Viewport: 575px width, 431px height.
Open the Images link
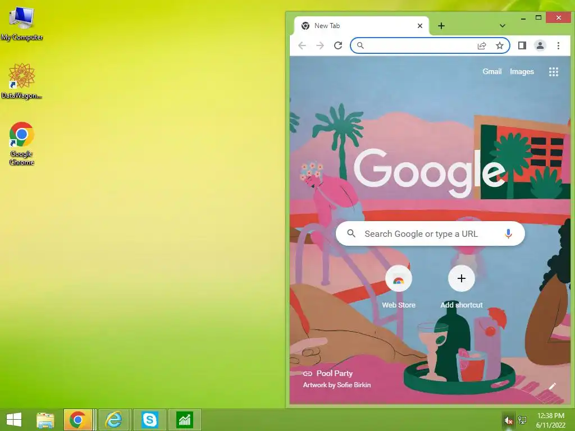tap(522, 71)
